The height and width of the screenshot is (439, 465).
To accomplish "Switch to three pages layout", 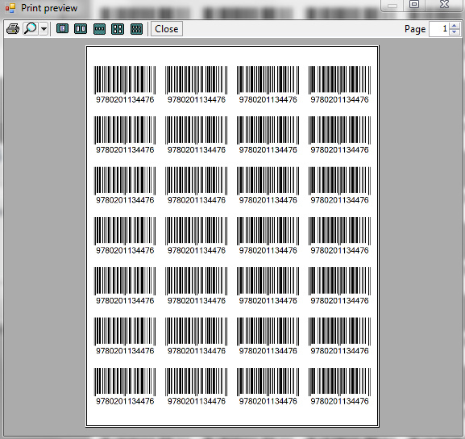I will tap(99, 29).
